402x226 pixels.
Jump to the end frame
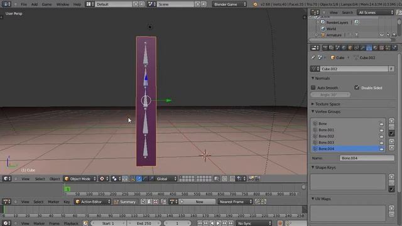tap(231, 223)
